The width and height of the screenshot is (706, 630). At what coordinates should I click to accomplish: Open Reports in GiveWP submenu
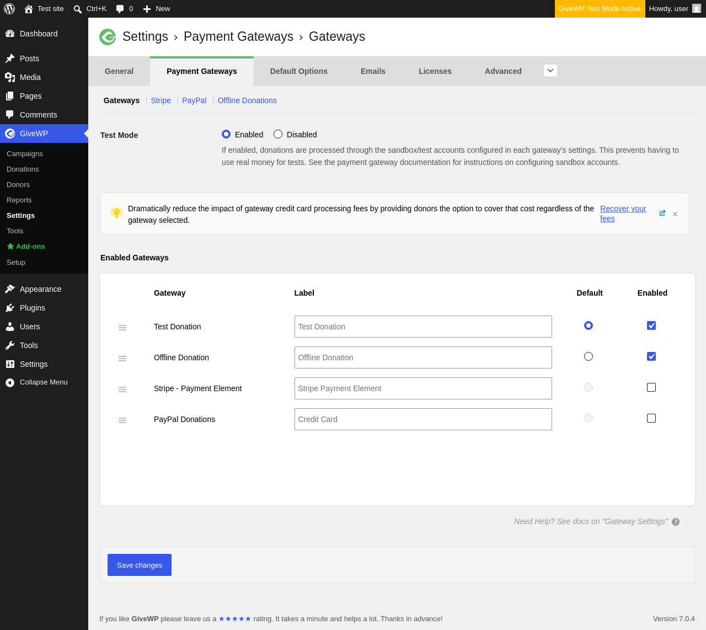click(19, 200)
